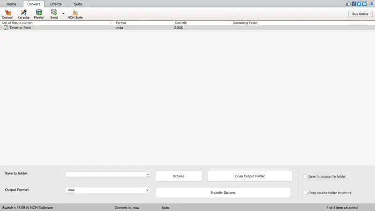Click '1 of 1 item selected' status text
The width and height of the screenshot is (375, 211).
(x=342, y=208)
